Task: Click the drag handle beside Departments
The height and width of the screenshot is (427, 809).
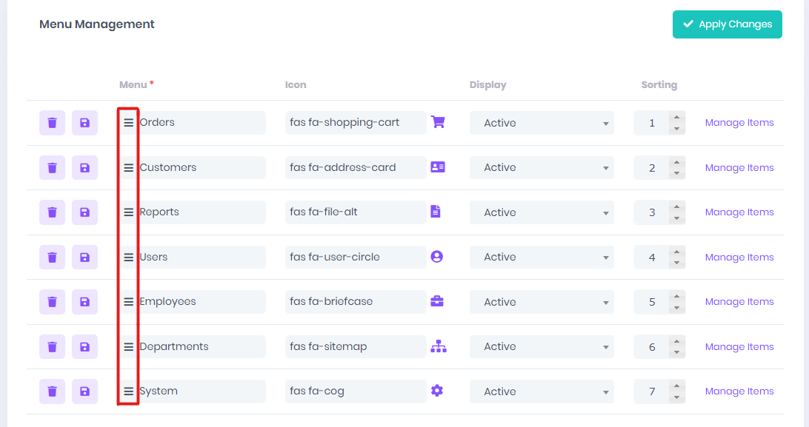Action: 128,346
